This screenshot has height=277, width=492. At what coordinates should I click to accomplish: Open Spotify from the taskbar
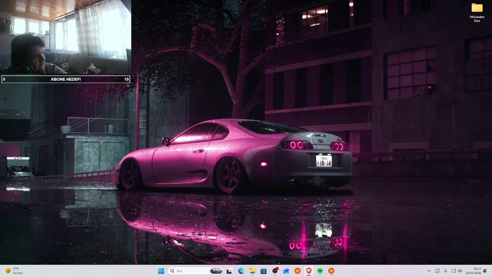(320, 271)
